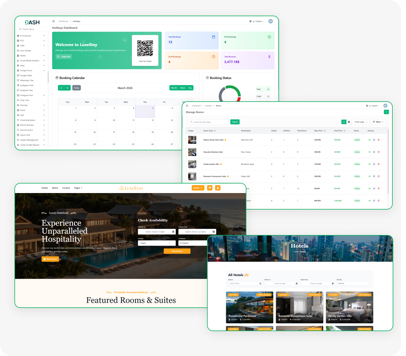This screenshot has width=406, height=356.
Task: Open the user account icon in LuxeStay header
Action: [x=218, y=188]
